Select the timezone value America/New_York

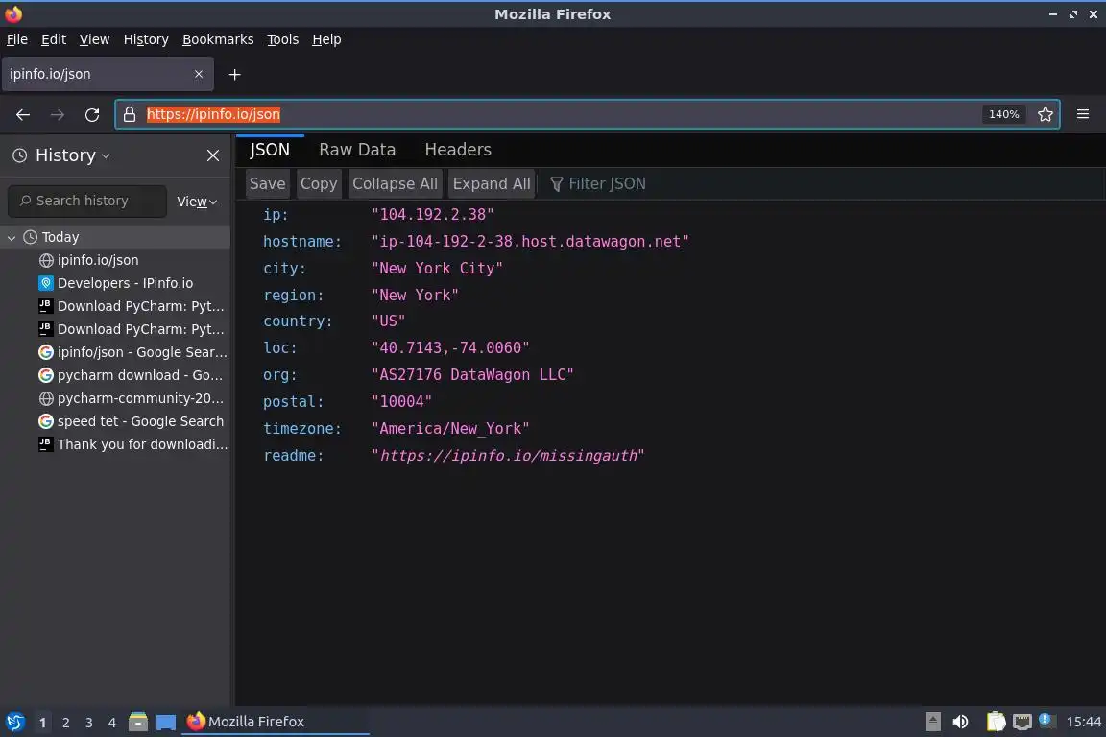450,428
